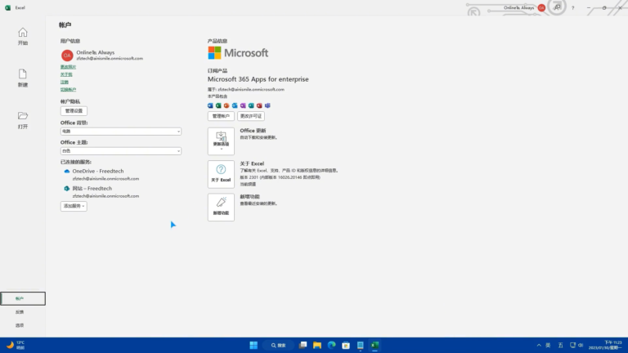Screen dimensions: 628x353
Task: Click the 英 input language indicator
Action: click(548, 346)
